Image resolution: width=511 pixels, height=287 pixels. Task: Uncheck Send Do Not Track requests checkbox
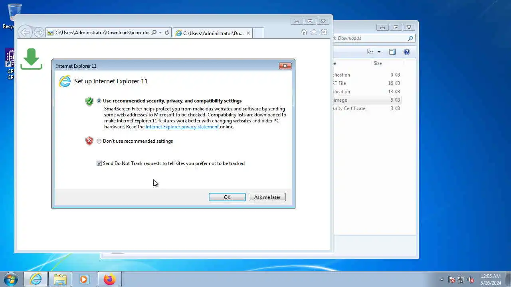click(x=99, y=163)
